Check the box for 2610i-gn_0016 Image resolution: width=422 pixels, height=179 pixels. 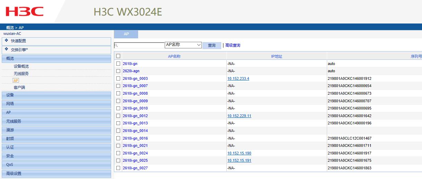click(x=118, y=138)
